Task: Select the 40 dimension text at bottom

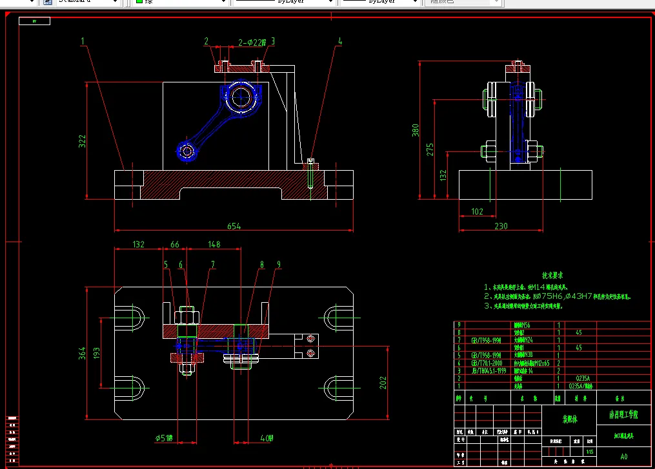Action: [267, 438]
